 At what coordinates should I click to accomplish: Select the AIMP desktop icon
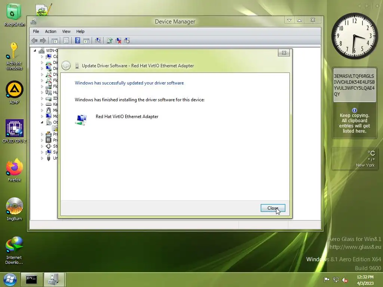coord(14,92)
